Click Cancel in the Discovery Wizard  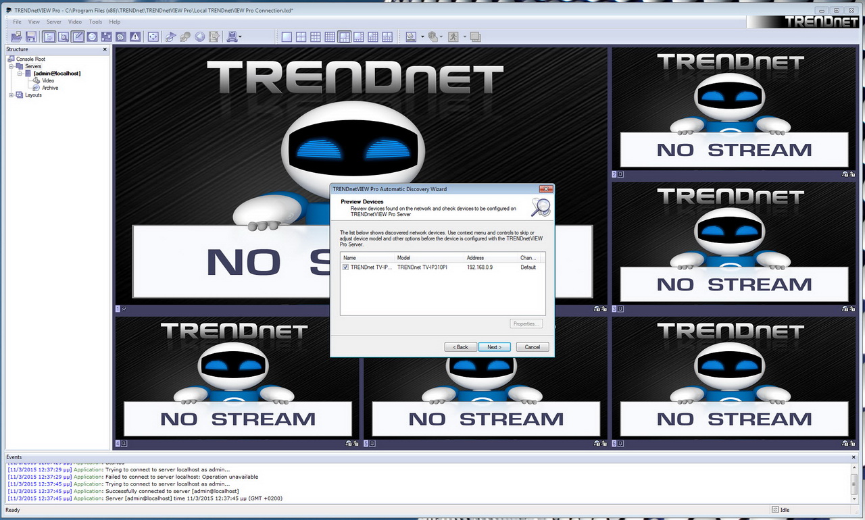click(533, 347)
